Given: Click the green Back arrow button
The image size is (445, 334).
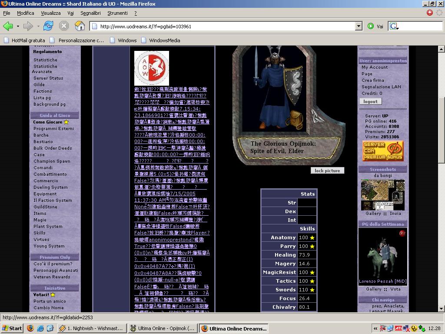Looking at the screenshot, I should click(x=8, y=26).
